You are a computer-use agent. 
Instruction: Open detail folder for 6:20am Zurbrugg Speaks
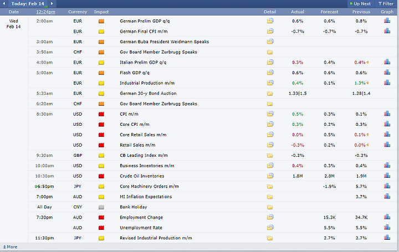point(270,104)
